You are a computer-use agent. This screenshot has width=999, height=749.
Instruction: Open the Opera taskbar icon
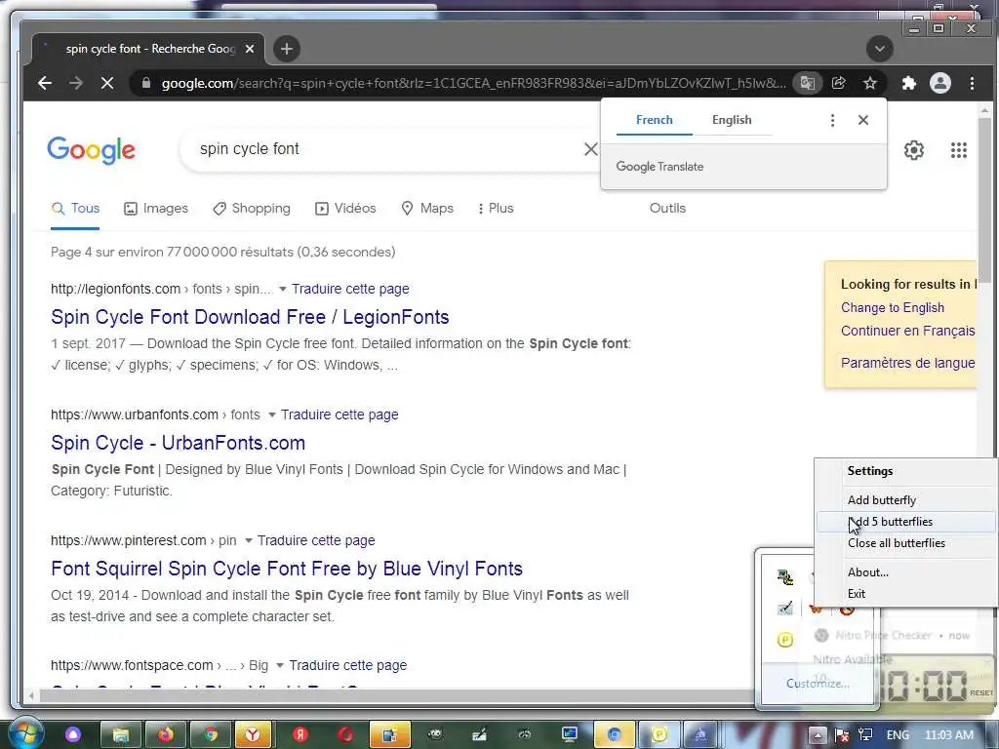point(345,735)
